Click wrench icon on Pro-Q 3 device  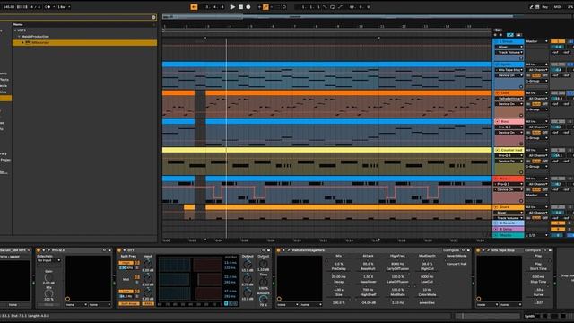click(x=48, y=250)
